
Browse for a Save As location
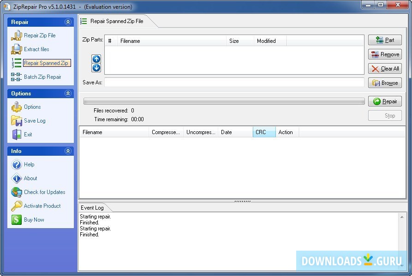point(385,83)
